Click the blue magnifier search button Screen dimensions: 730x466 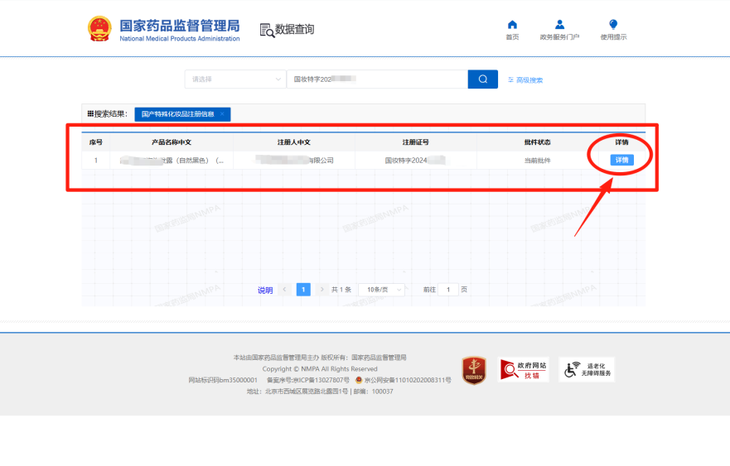click(x=482, y=79)
